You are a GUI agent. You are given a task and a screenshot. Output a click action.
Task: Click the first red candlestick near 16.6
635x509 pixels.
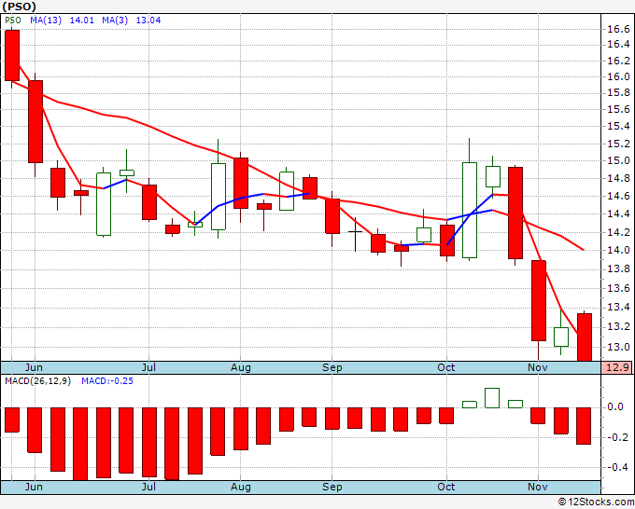(x=12, y=55)
